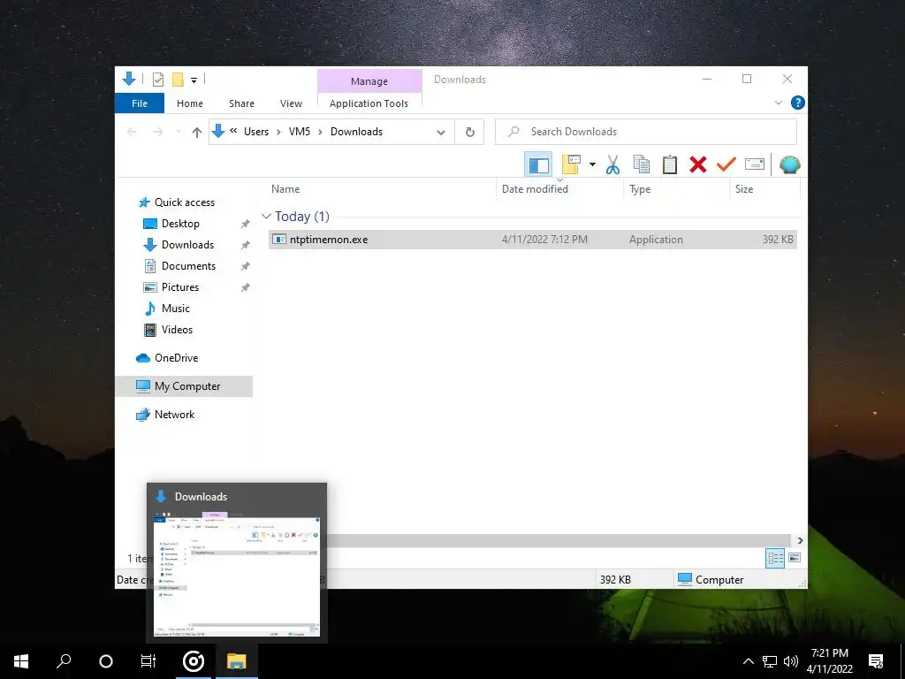905x679 pixels.
Task: Toggle the navigation pane layout icon
Action: point(538,165)
